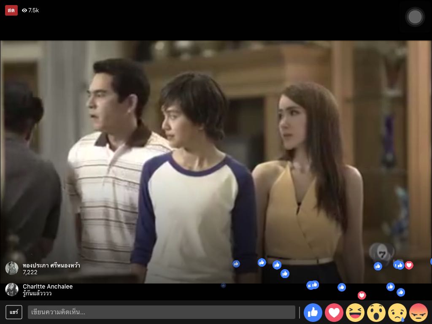Screen dimensions: 432x324
Task: Click the comment text รู้กันแล้วววว
Action: (x=37, y=294)
